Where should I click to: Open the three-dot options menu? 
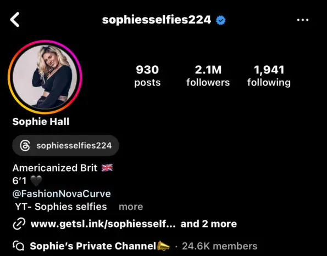[x=303, y=20]
